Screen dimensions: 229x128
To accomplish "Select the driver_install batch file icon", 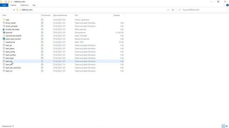I will 4,23.
